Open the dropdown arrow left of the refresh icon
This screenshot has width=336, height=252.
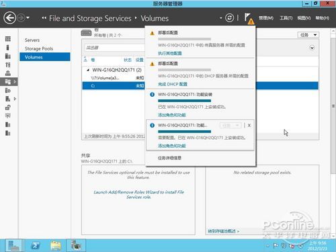tap(220, 18)
